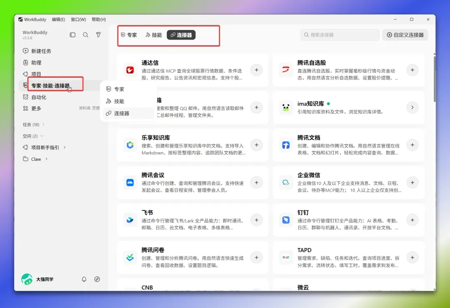Click the TAPD card title
This screenshot has height=308, width=450.
[x=304, y=250]
